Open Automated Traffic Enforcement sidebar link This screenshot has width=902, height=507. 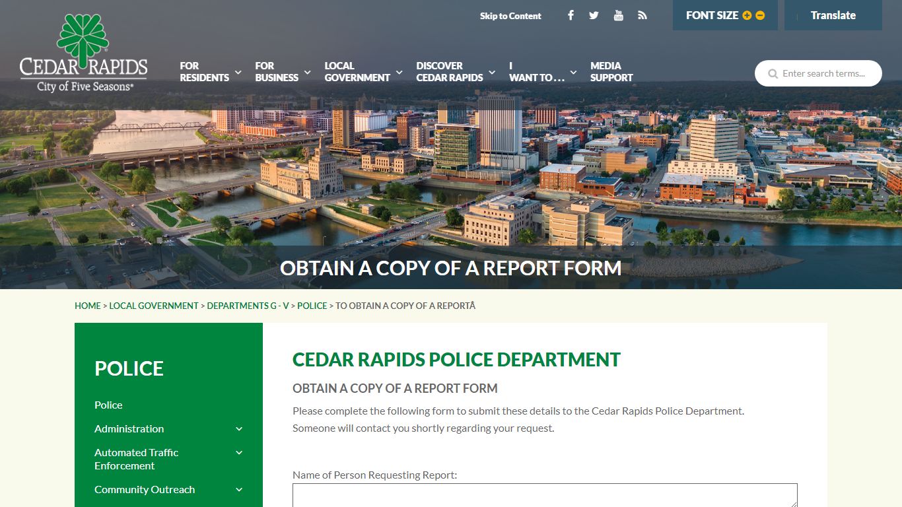(x=137, y=459)
